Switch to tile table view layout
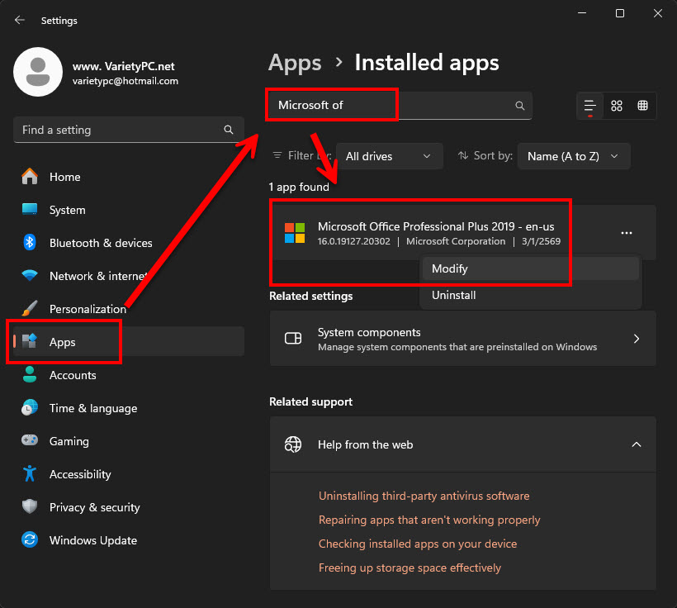 (x=642, y=106)
